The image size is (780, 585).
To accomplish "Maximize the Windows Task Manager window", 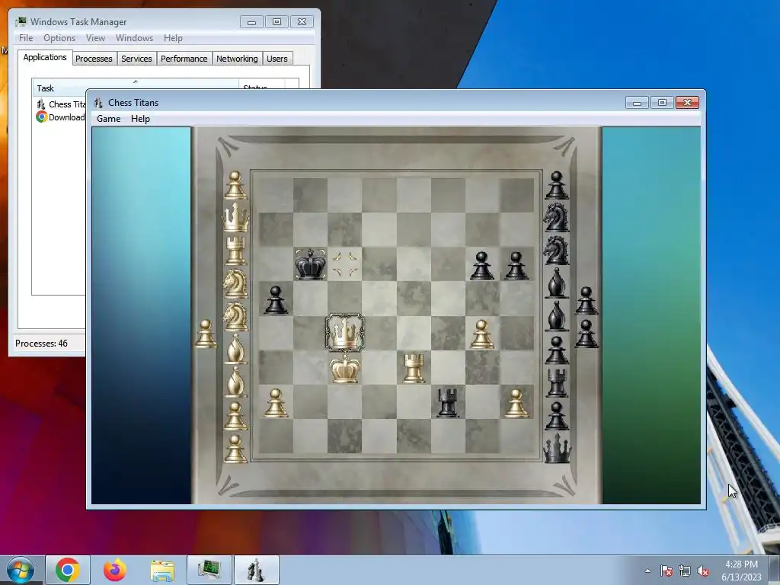I will coord(277,22).
